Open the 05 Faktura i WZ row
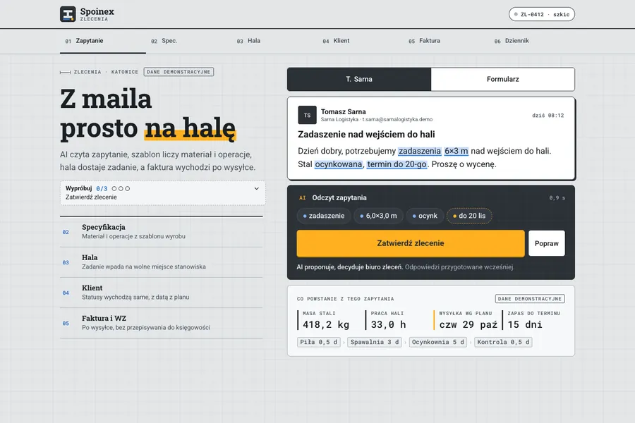The width and height of the screenshot is (635, 423). pyautogui.click(x=161, y=323)
